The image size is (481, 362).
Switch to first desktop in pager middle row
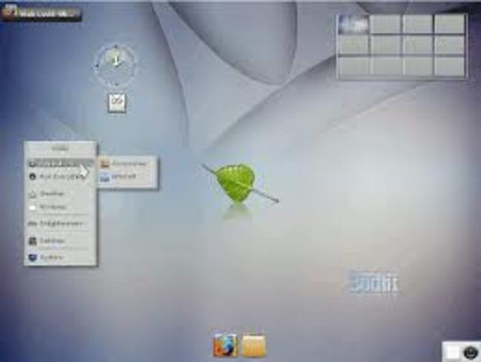354,45
